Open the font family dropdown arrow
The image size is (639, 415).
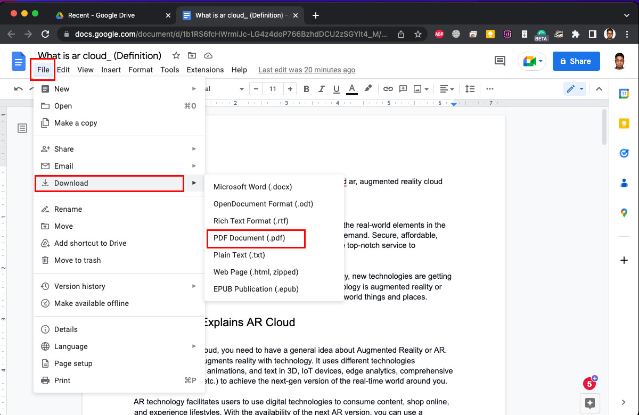(241, 89)
